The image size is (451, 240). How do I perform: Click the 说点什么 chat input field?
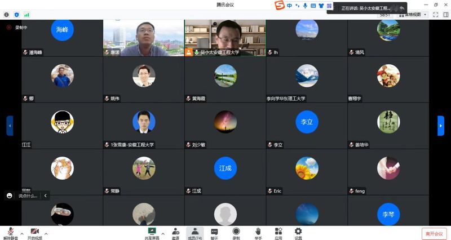click(27, 195)
